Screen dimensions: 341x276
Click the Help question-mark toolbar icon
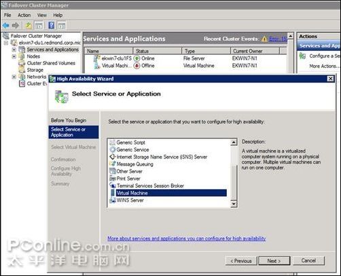coord(52,25)
